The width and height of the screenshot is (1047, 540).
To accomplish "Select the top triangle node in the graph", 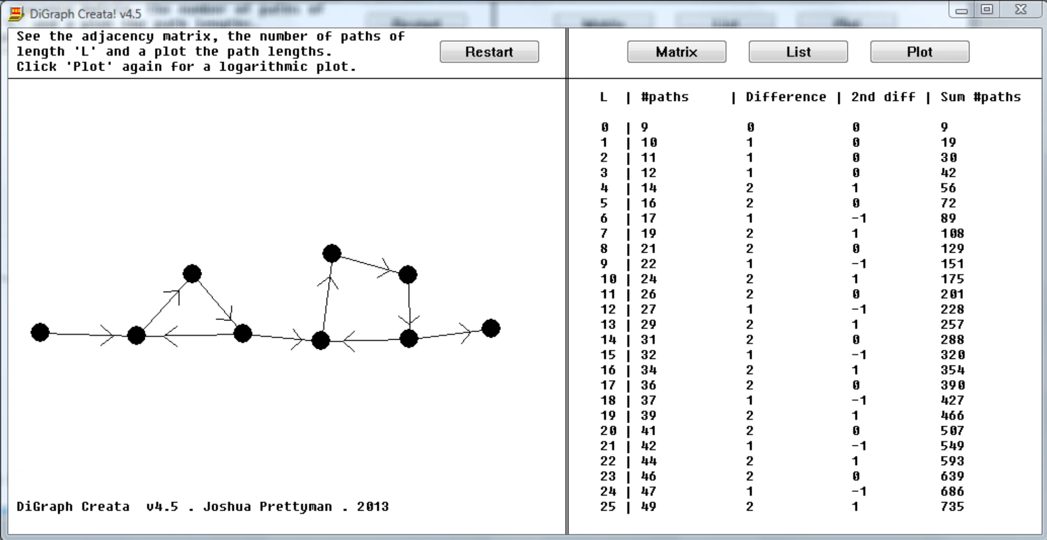I will (192, 273).
